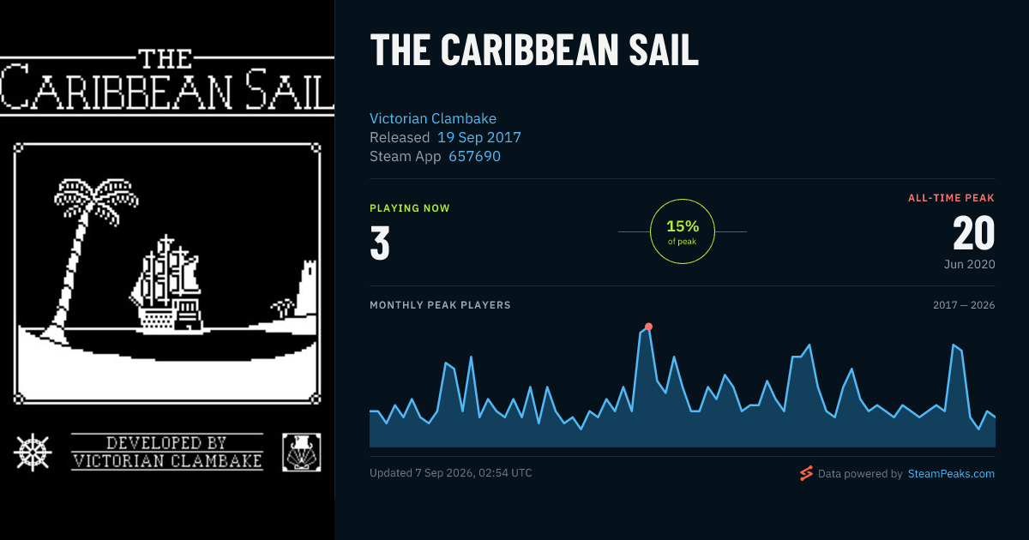Screen dimensions: 1029x540
Task: Click the Developed by Victorian Clambake banner
Action: pyautogui.click(x=167, y=453)
